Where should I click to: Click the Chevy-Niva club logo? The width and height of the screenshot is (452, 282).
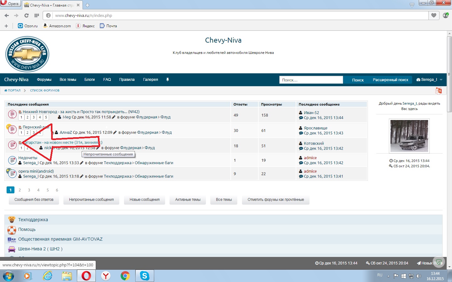[x=27, y=54]
